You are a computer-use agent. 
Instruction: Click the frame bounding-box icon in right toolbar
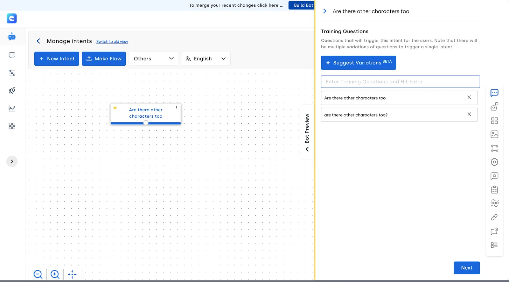(494, 148)
